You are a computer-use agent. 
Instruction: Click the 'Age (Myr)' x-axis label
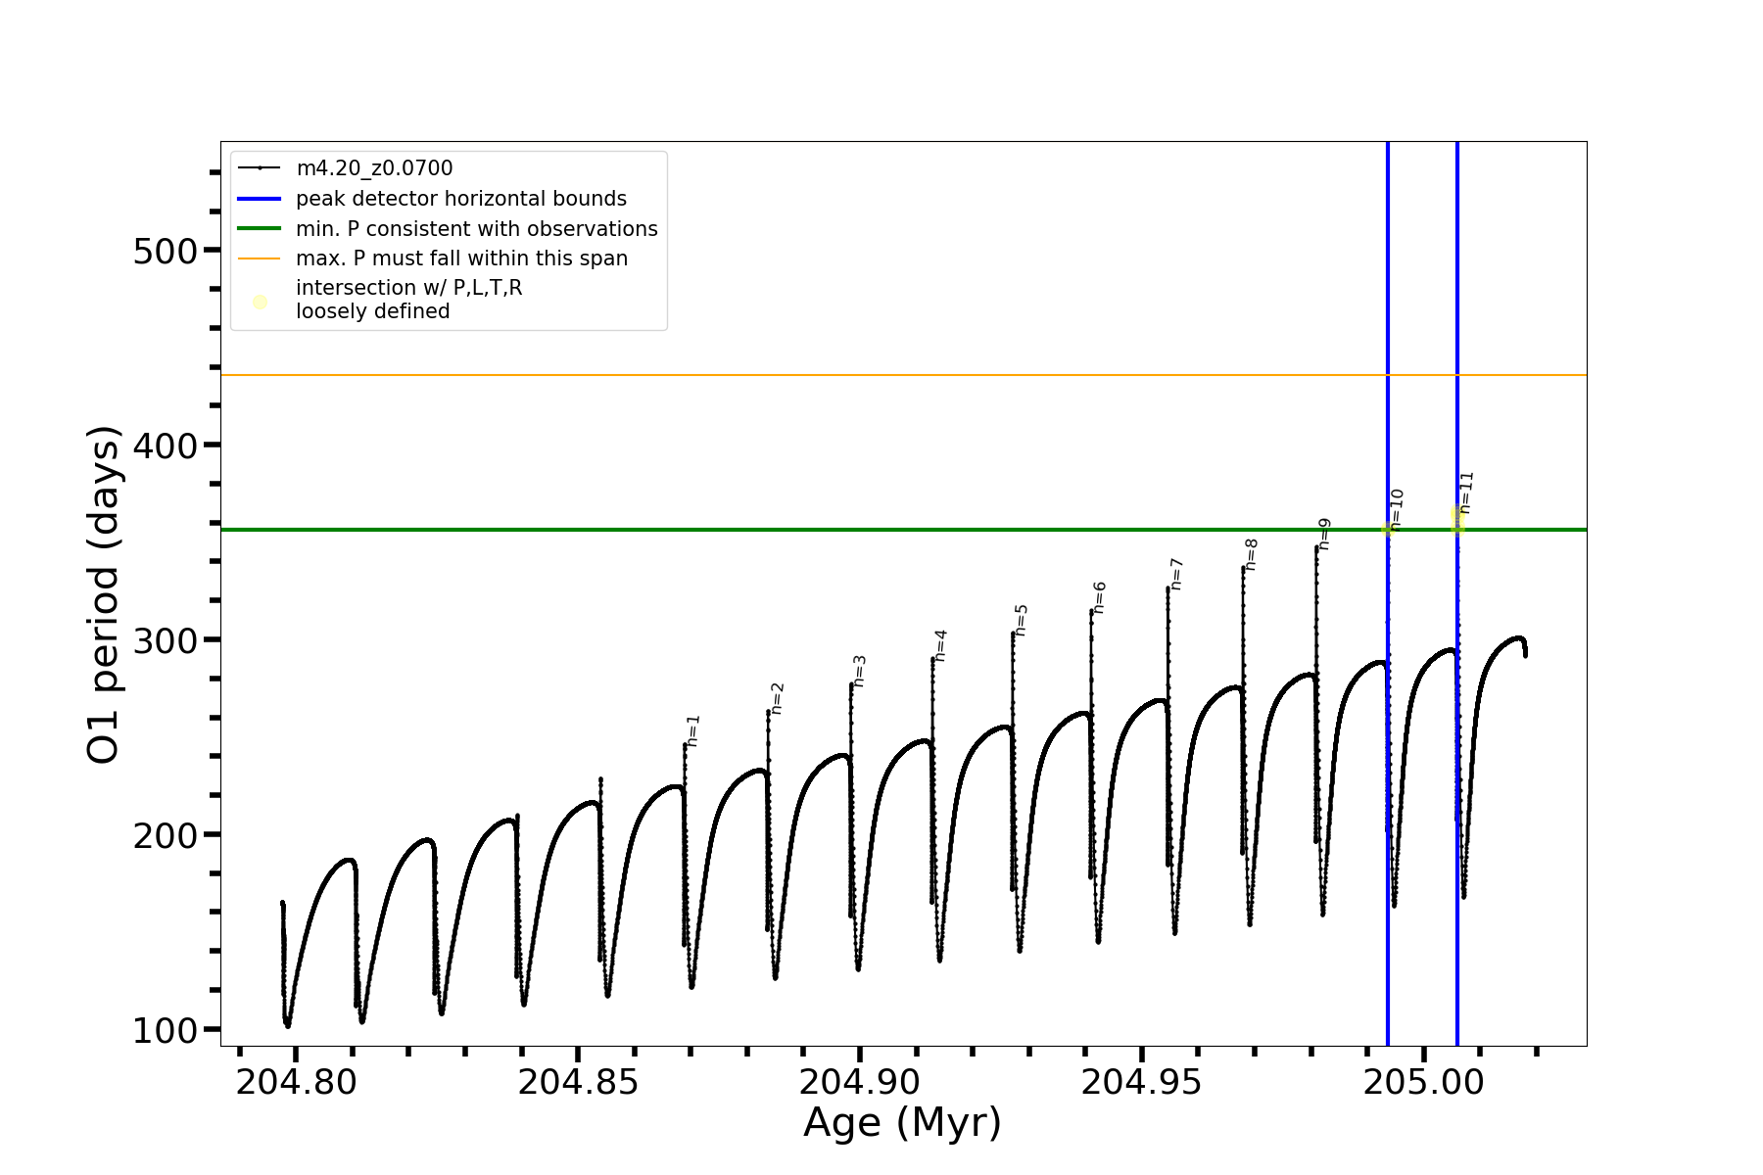902,1123
